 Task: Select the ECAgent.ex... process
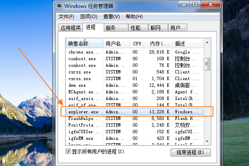pos(134,92)
